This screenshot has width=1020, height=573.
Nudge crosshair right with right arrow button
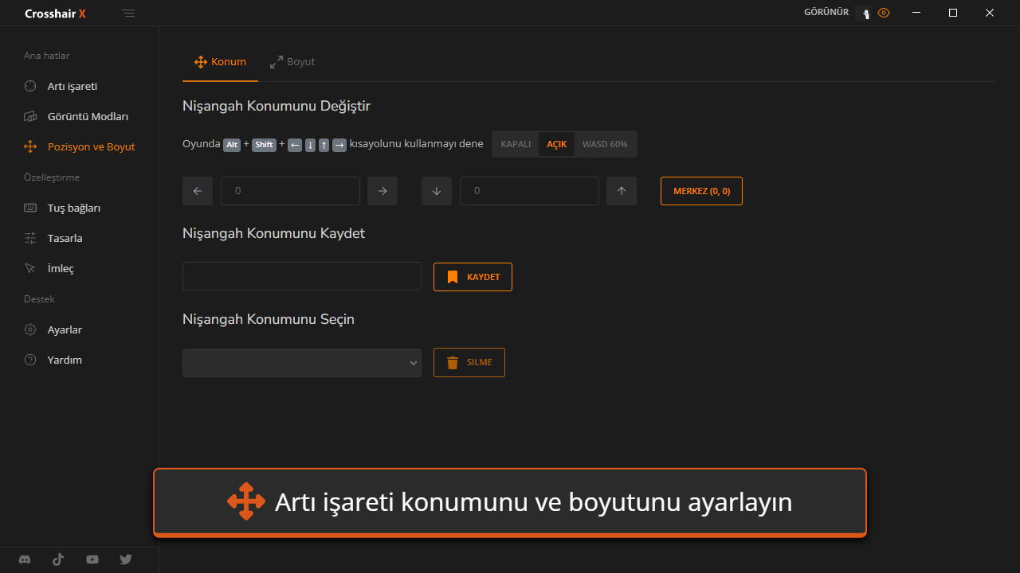(x=382, y=191)
